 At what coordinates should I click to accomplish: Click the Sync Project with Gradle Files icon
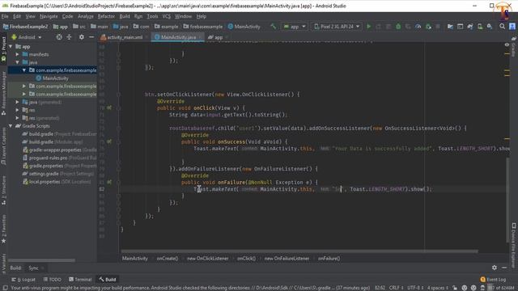470,27
